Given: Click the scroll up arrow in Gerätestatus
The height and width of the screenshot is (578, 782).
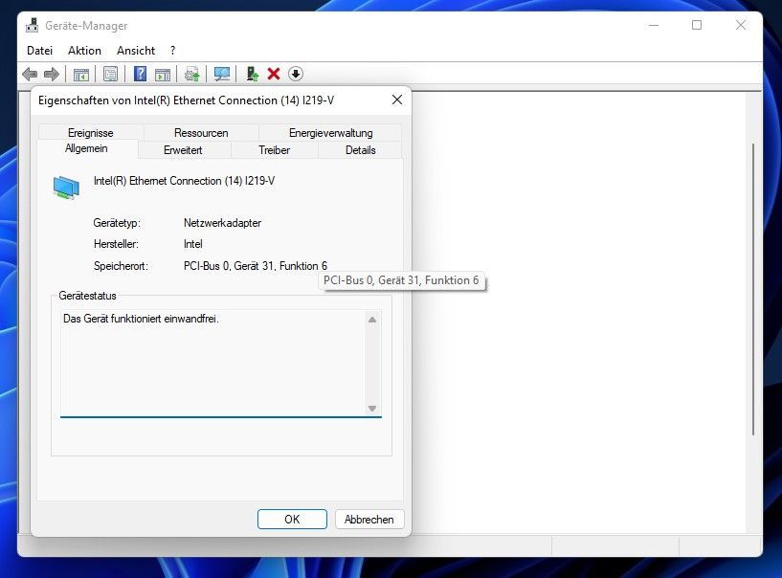Looking at the screenshot, I should click(372, 320).
